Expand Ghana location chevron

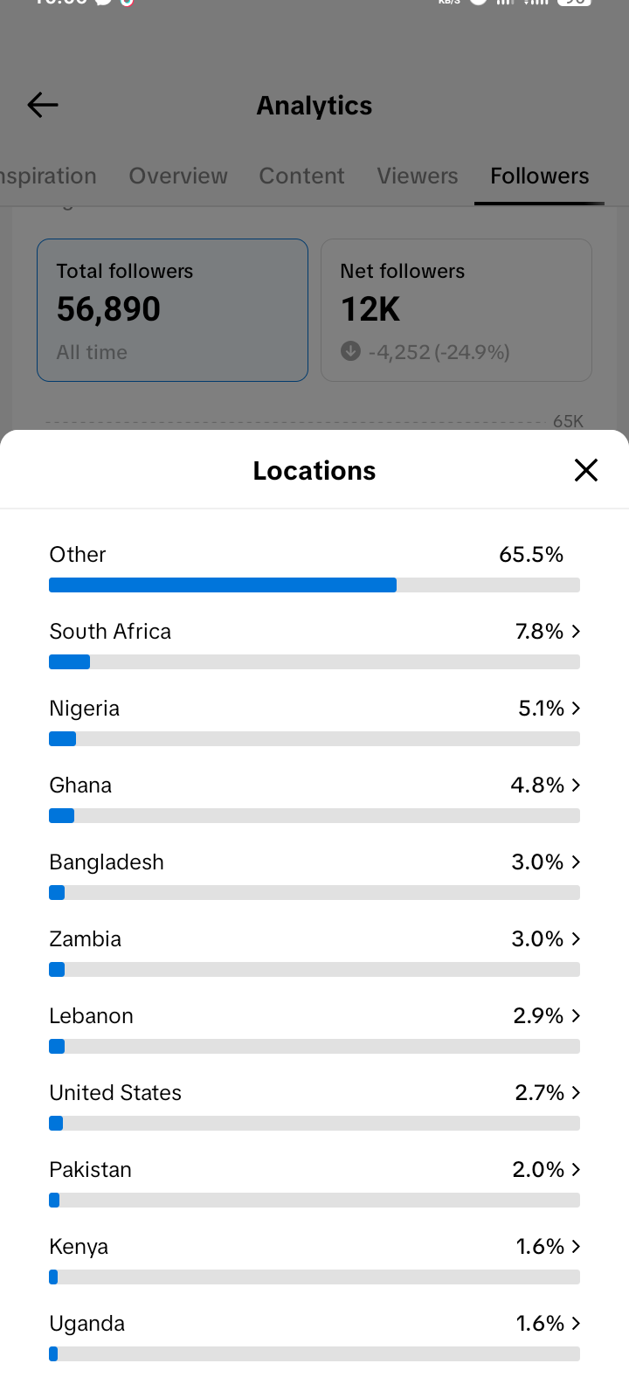[x=576, y=785]
